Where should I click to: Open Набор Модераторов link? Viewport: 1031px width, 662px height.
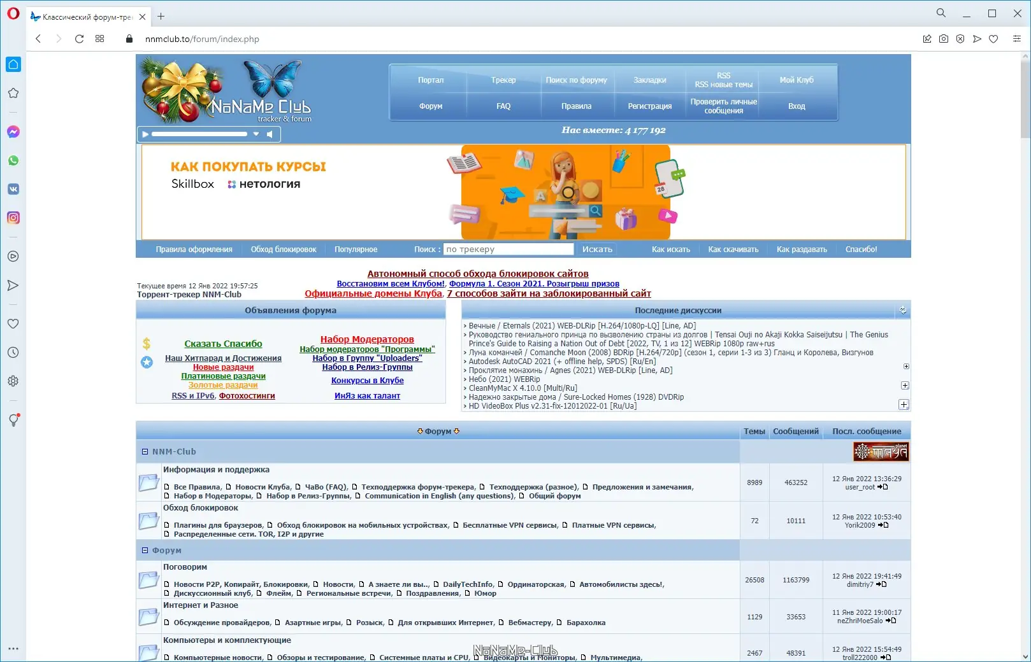pos(367,339)
